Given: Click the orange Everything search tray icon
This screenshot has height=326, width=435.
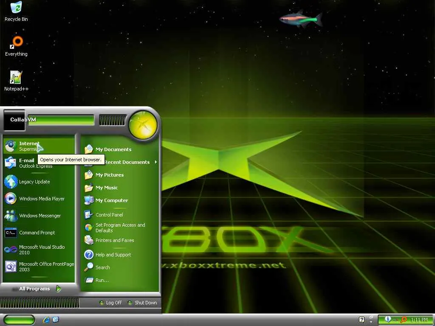Looking at the screenshot, I should point(404,320).
